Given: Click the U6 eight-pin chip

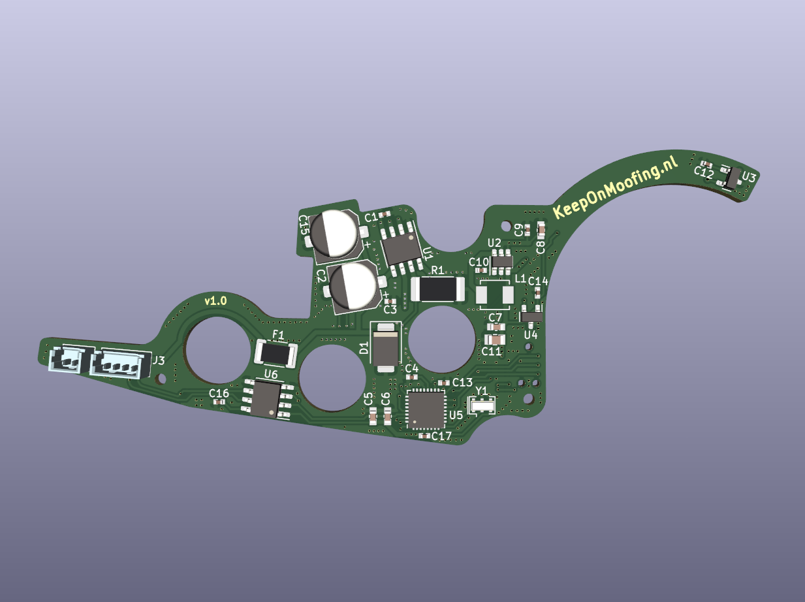Looking at the screenshot, I should coord(267,398).
